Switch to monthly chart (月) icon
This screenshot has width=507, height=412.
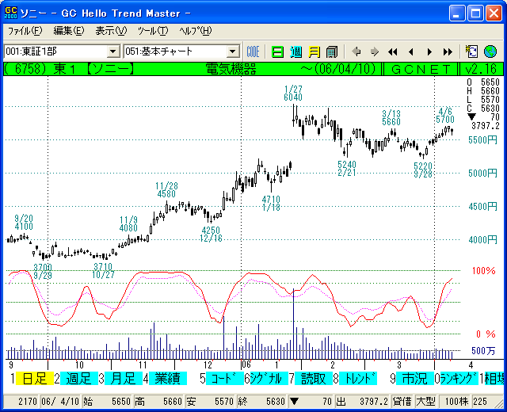pyautogui.click(x=314, y=51)
